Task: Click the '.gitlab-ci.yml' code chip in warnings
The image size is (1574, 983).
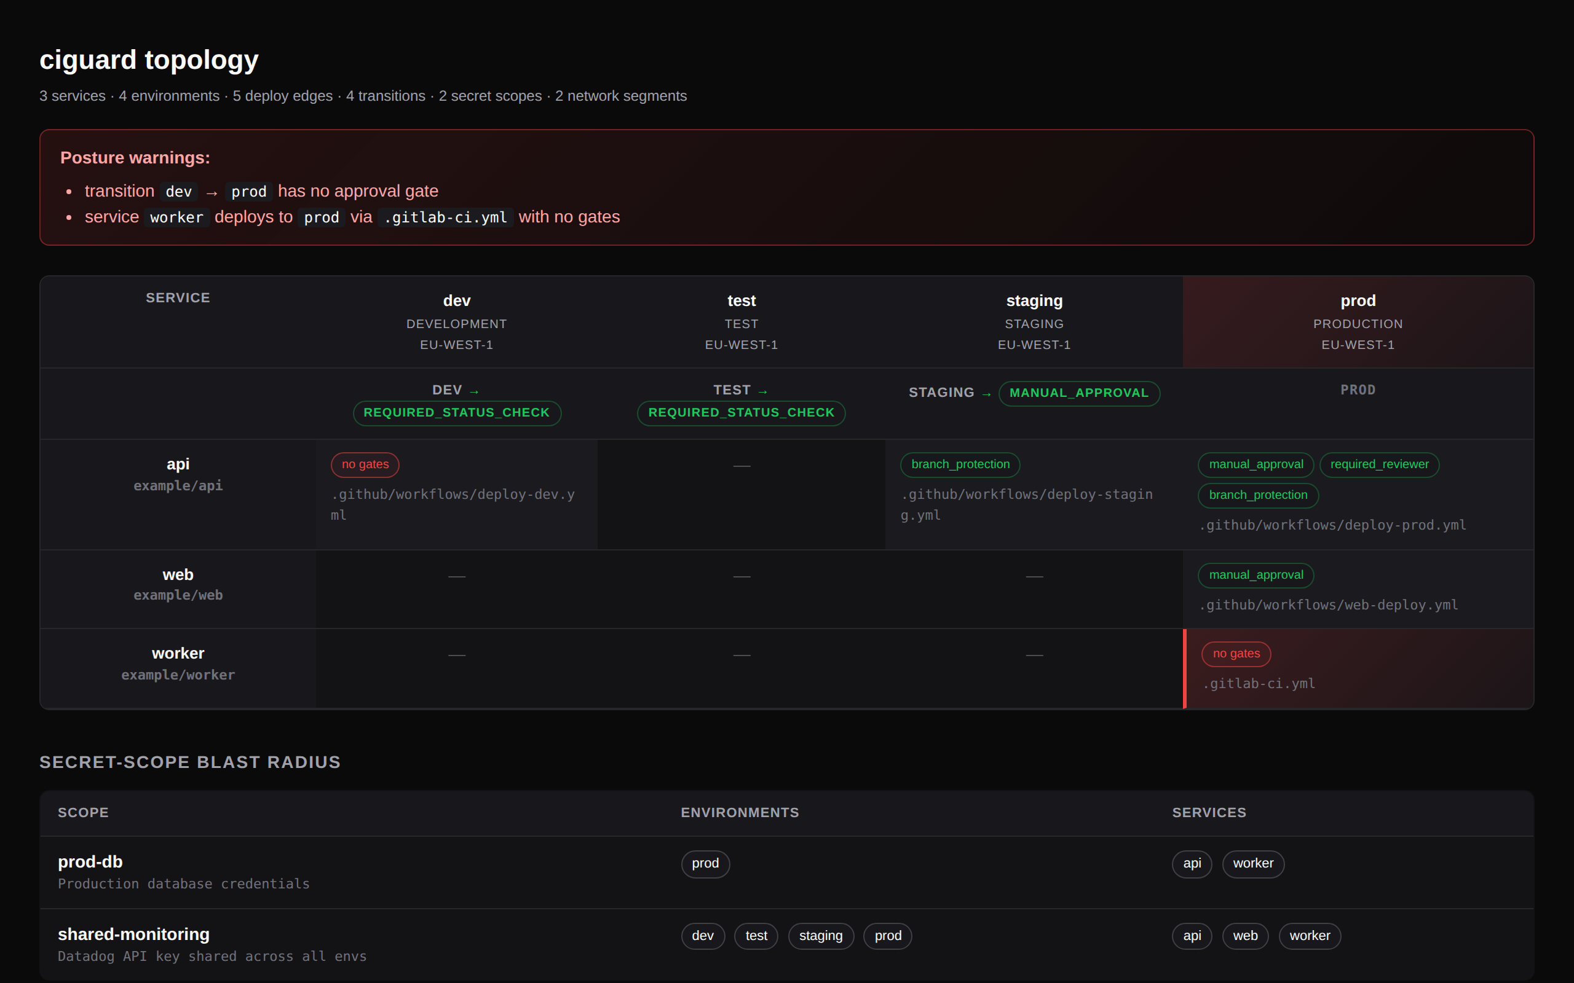Action: (x=446, y=217)
